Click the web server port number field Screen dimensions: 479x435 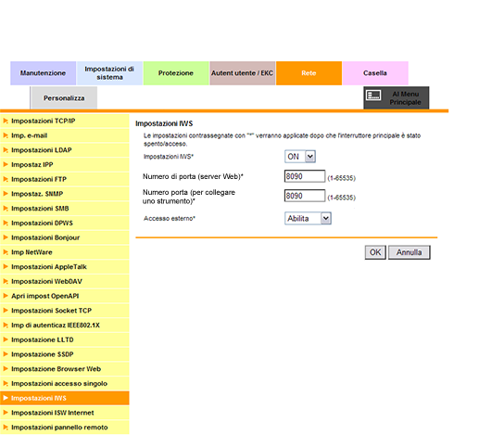[x=305, y=176]
